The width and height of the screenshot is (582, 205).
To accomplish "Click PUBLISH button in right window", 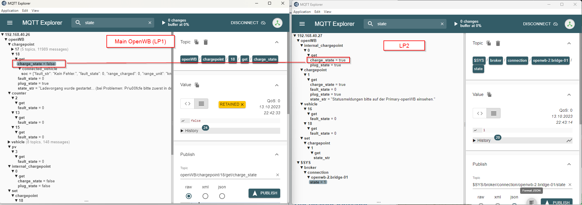I will [557, 202].
